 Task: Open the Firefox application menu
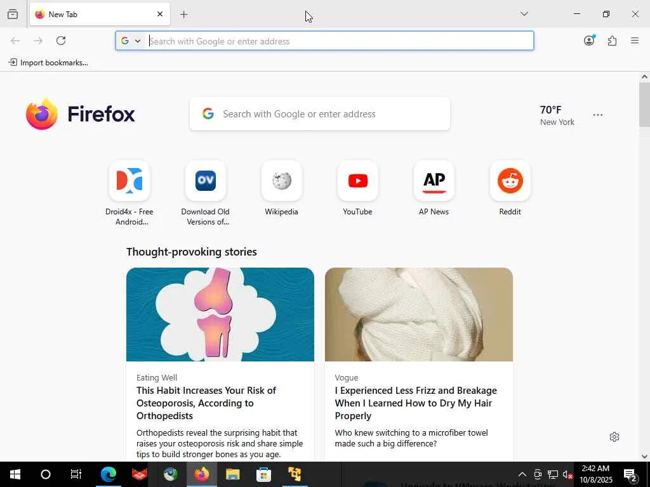point(635,41)
